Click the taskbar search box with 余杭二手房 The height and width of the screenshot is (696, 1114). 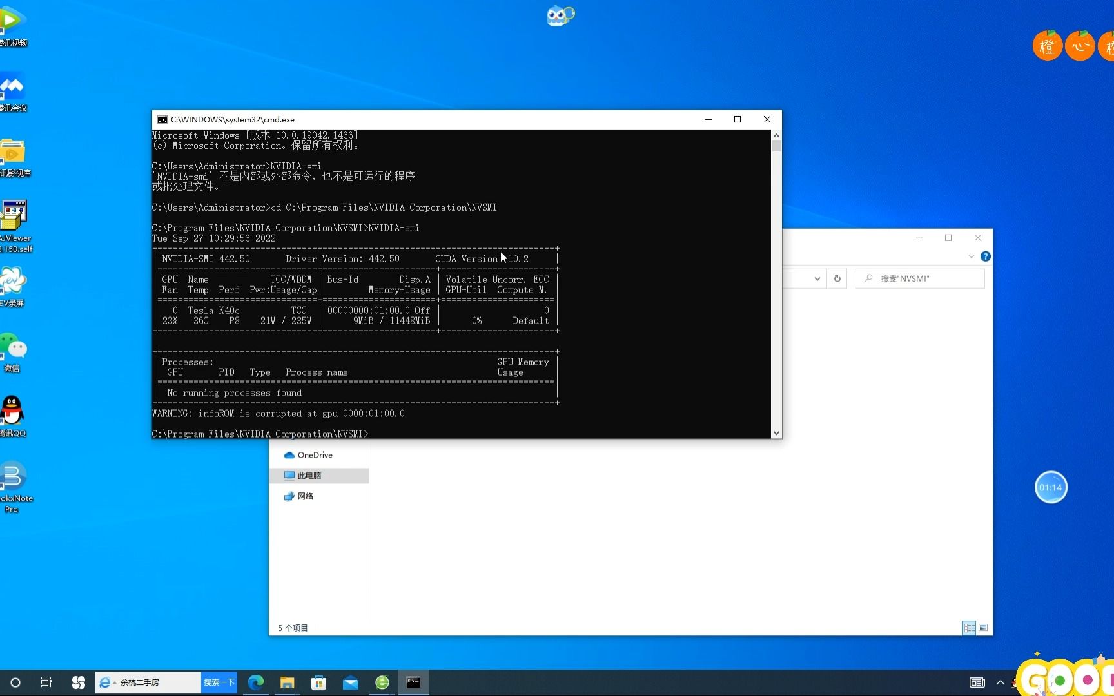149,682
